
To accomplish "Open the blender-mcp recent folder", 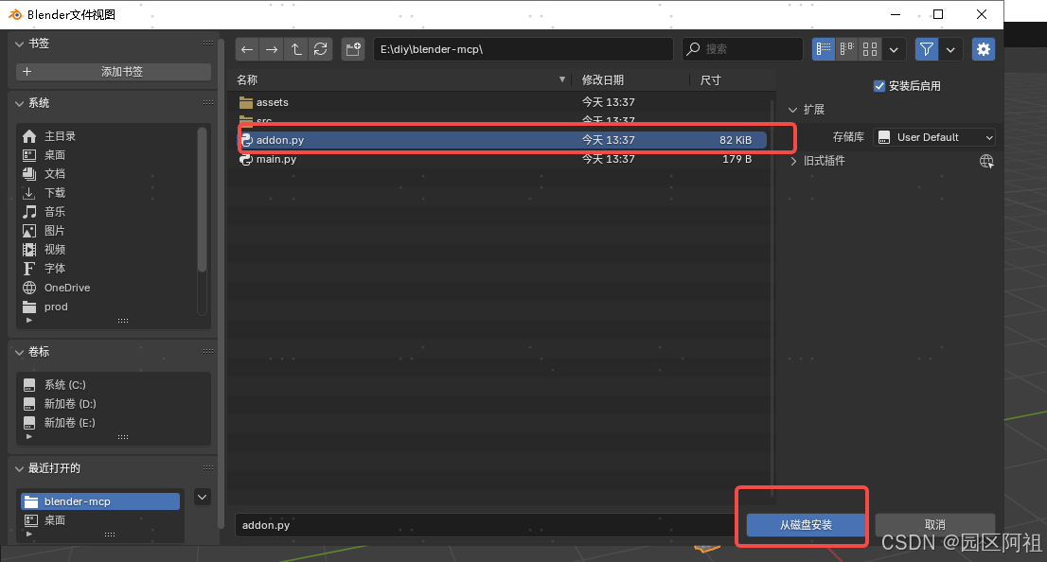I will point(98,501).
